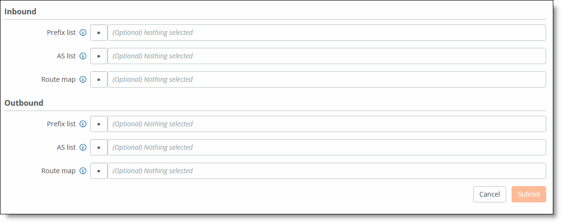Select the Outbound Route map field
The height and width of the screenshot is (222, 561).
pos(326,171)
